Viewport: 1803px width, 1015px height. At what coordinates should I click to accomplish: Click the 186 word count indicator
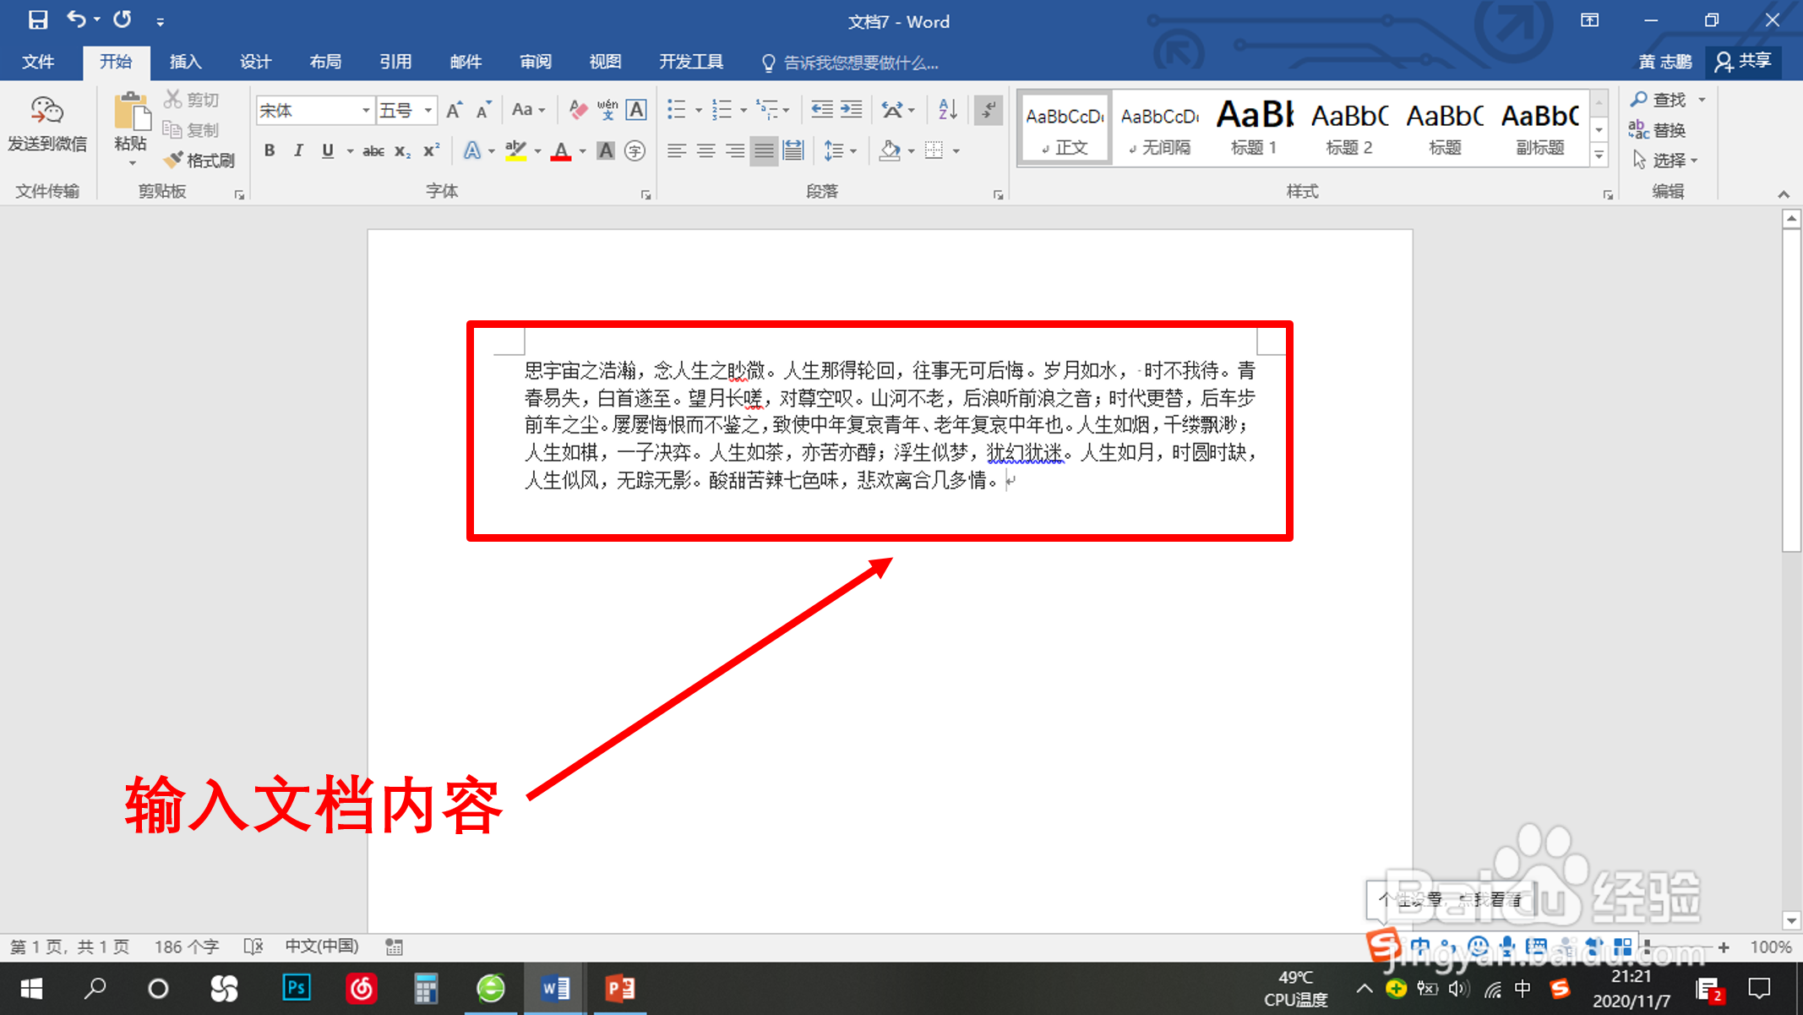point(186,947)
